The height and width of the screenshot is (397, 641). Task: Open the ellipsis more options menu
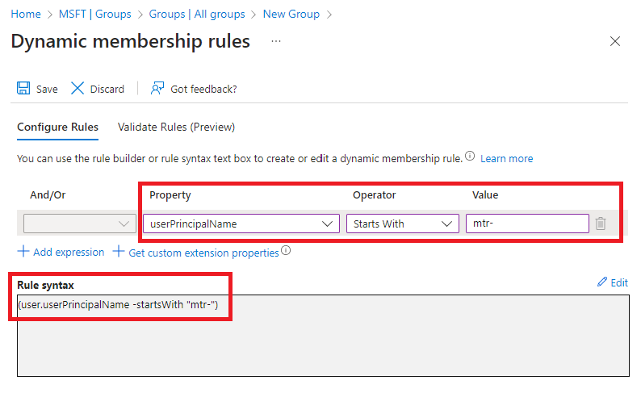[x=276, y=41]
